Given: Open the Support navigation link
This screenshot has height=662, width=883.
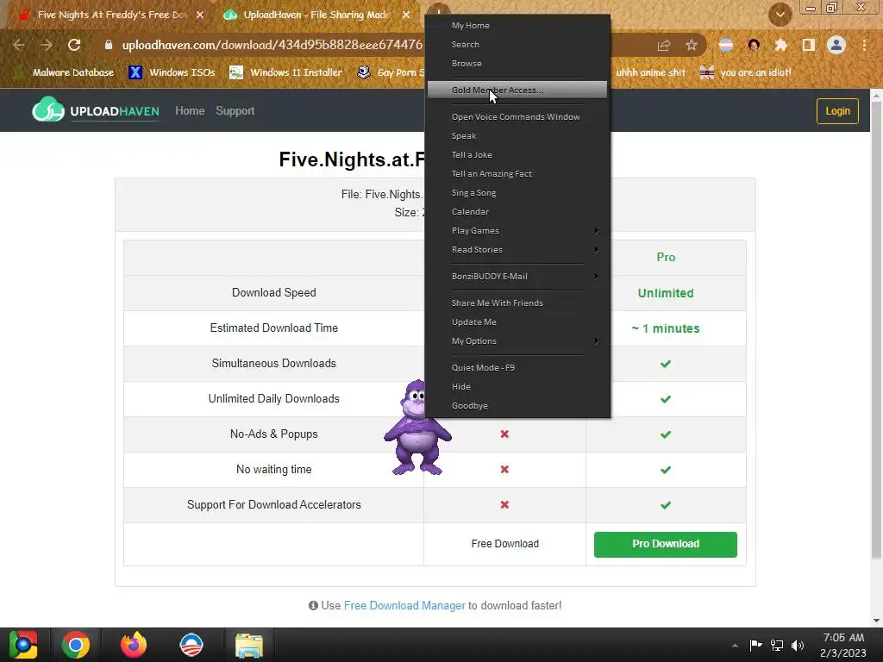Looking at the screenshot, I should tap(235, 111).
